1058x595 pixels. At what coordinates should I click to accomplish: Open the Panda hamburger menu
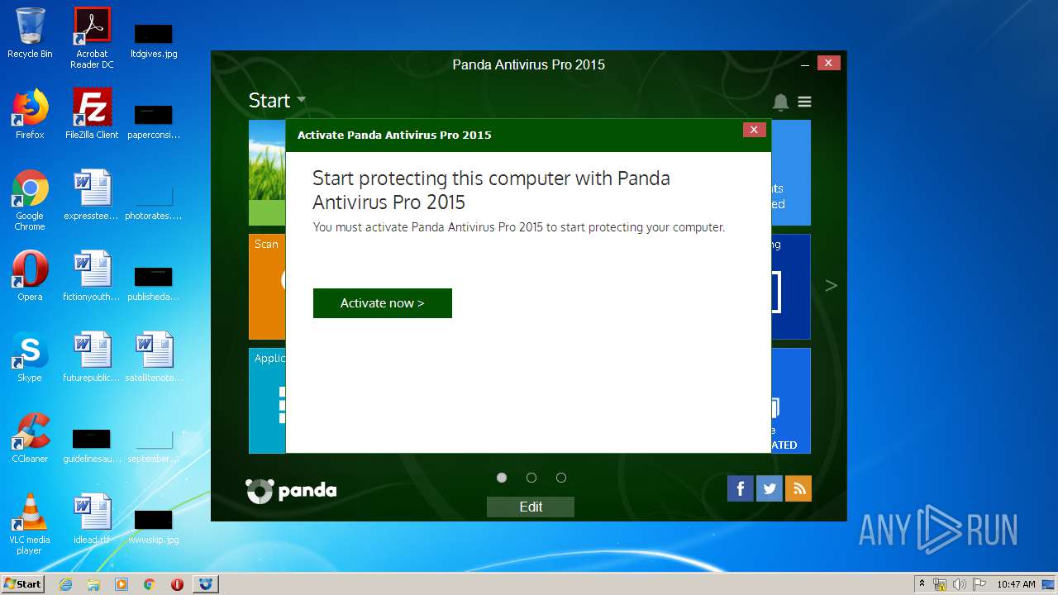[804, 102]
